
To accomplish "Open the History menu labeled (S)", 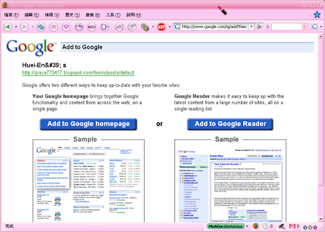I will 72,15.
